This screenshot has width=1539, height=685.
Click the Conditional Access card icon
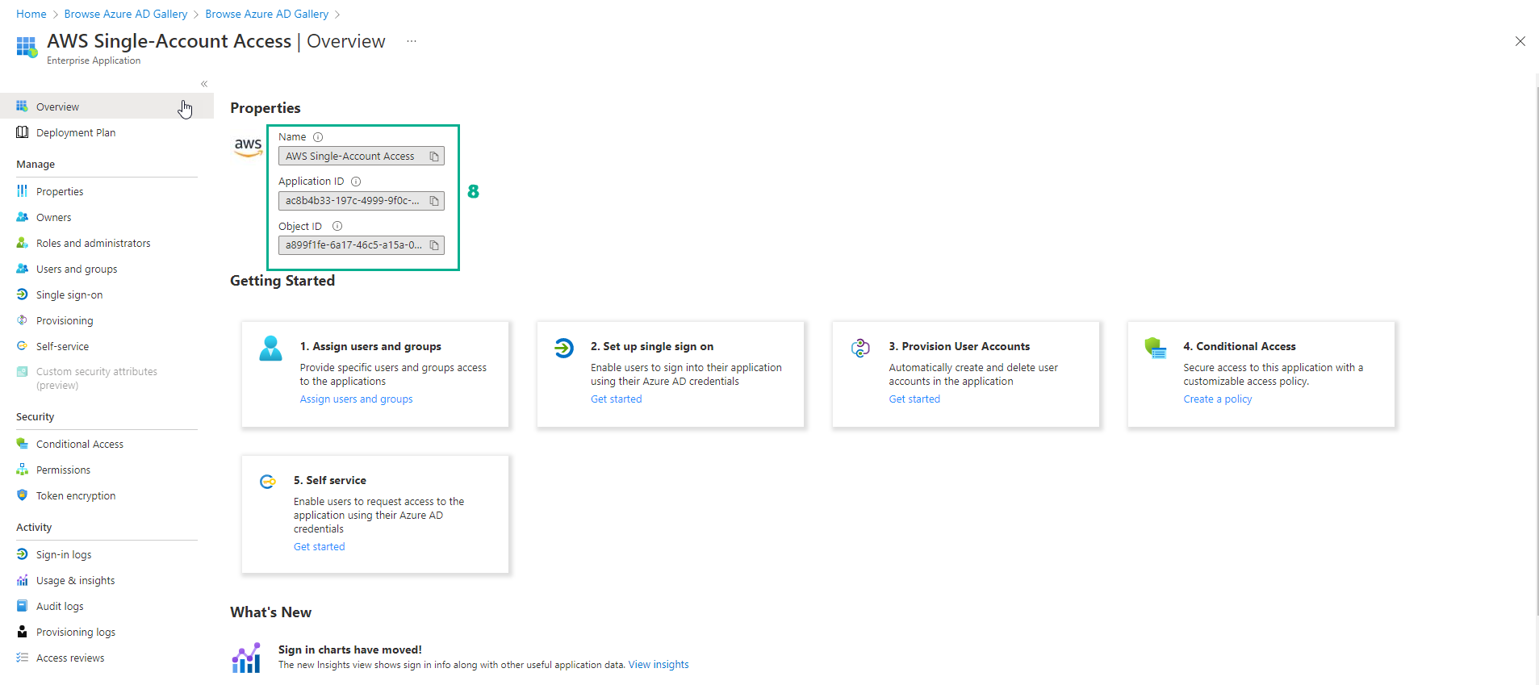click(x=1156, y=348)
